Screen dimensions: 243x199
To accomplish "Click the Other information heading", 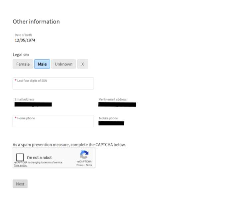I will (36, 22).
